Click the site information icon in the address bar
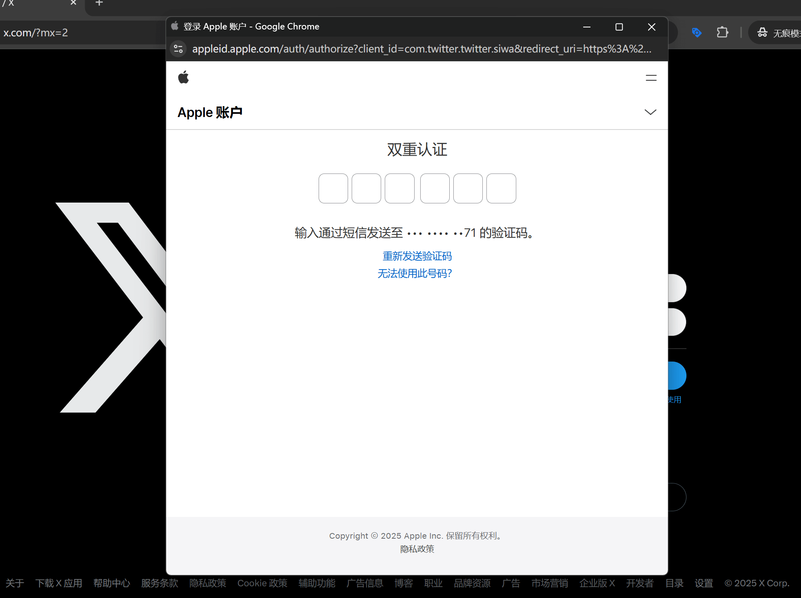The width and height of the screenshot is (801, 598). click(x=178, y=49)
